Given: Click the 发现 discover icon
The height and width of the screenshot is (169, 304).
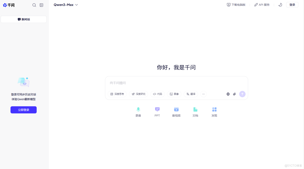Looking at the screenshot, I should pyautogui.click(x=214, y=112).
